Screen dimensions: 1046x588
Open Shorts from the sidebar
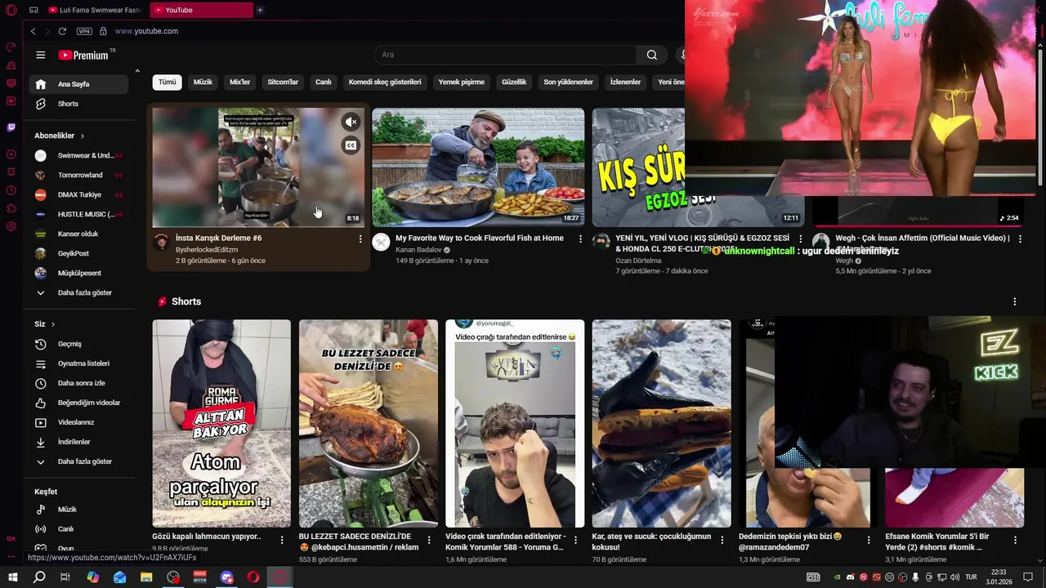(80, 104)
